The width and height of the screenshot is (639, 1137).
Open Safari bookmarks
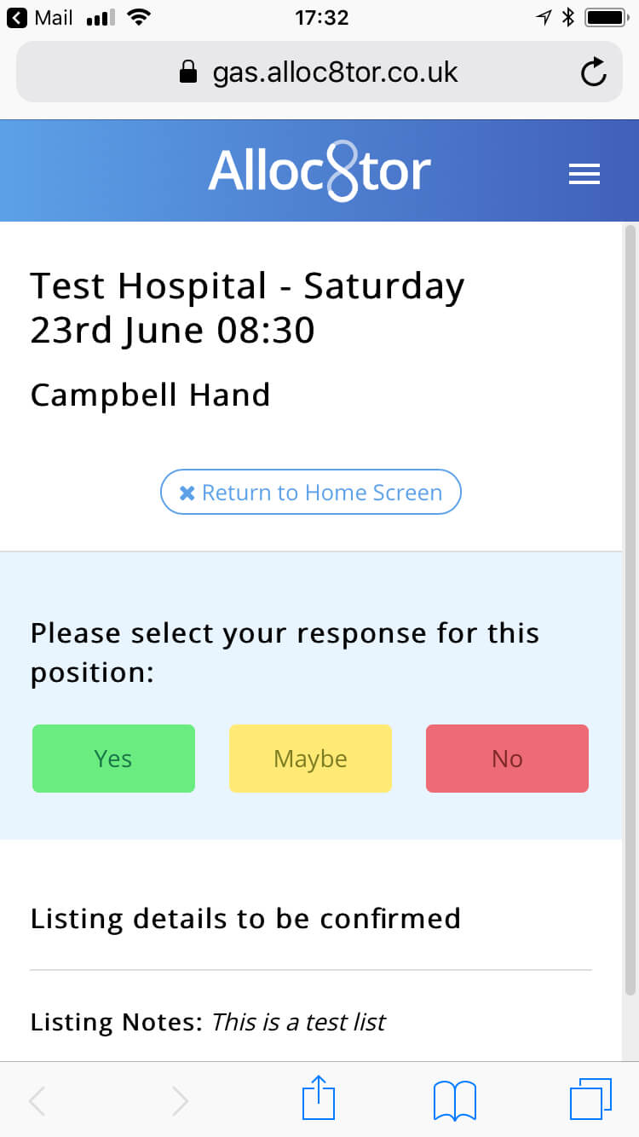(454, 1099)
